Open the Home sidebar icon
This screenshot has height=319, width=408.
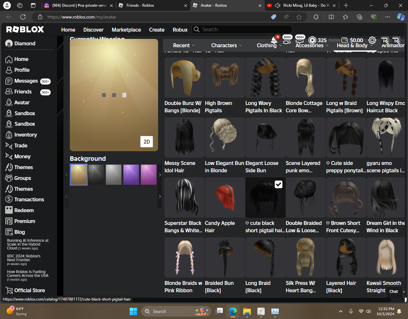[9, 59]
